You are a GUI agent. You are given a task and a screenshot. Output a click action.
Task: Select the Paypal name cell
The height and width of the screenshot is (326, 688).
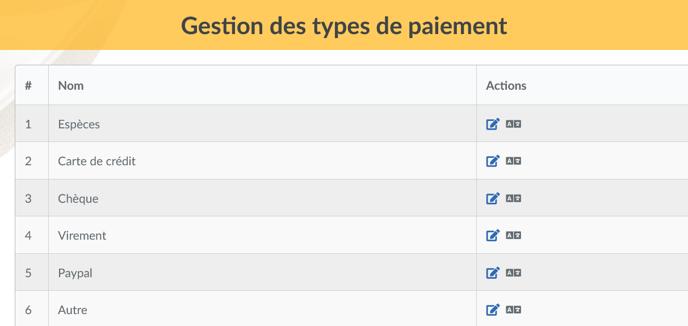(x=262, y=273)
